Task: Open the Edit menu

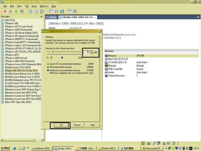Action: [x=12, y=6]
